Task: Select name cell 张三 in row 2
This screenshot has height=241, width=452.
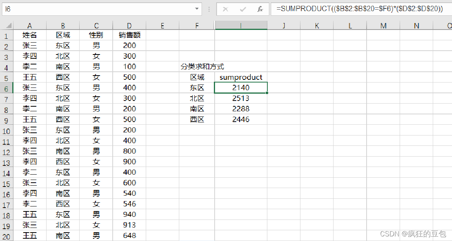Action: coord(30,45)
